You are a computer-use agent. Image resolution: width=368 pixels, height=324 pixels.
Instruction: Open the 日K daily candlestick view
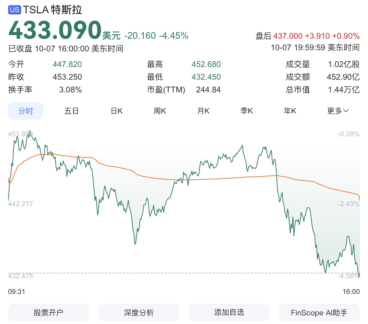(116, 111)
